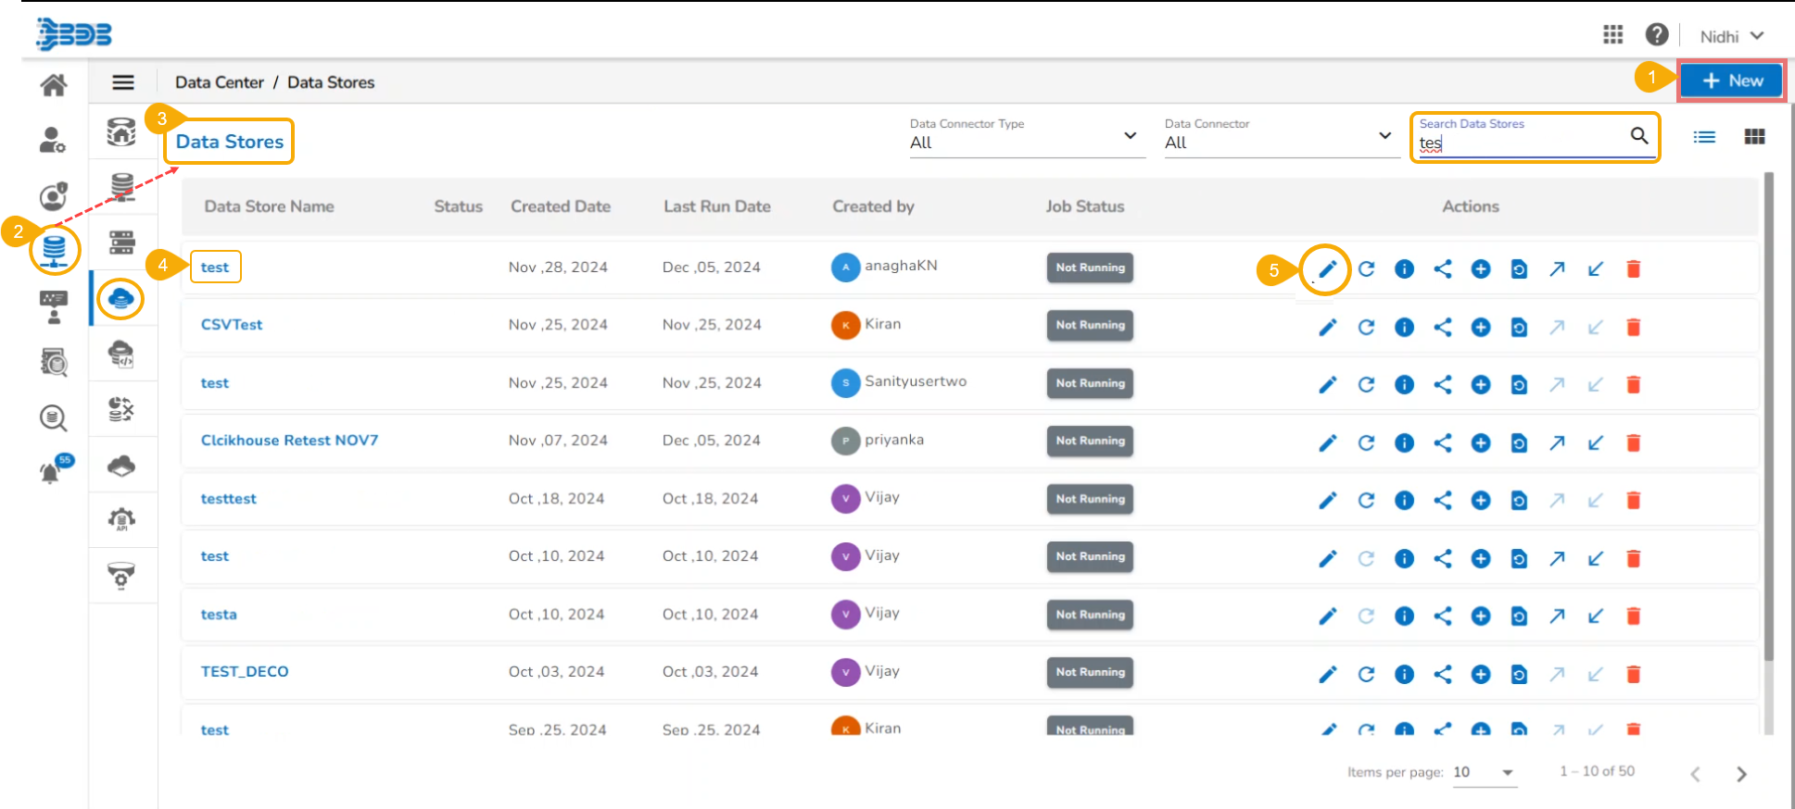
Task: Switch to grid view layout
Action: [x=1753, y=137]
